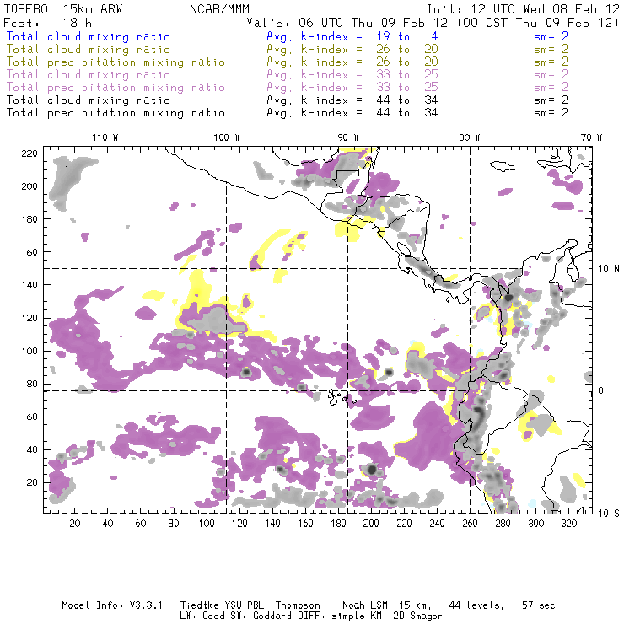Select the "NCAR/MMM" header label
Image resolution: width=624 pixels, height=624 pixels.
click(x=219, y=9)
